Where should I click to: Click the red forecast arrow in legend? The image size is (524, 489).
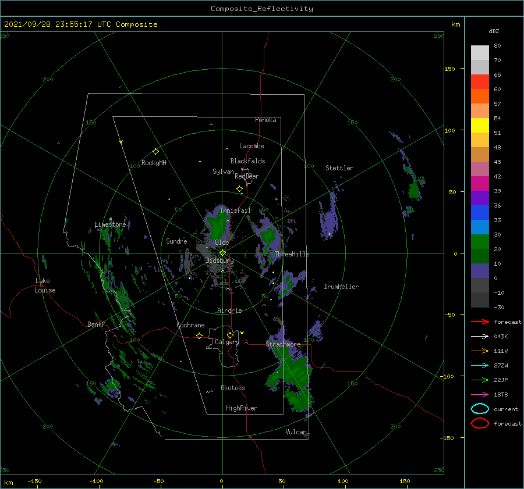click(x=480, y=322)
